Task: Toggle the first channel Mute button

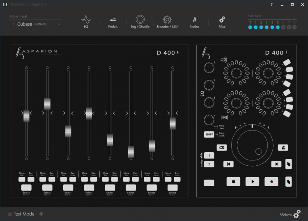Action: pyautogui.click(x=22, y=179)
